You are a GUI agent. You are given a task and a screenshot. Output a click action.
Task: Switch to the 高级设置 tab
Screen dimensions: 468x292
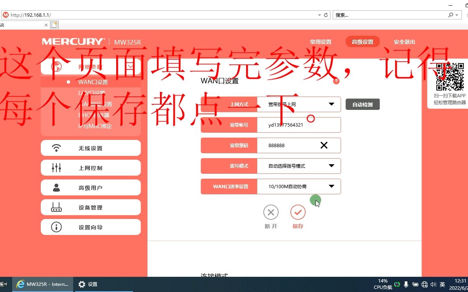(x=362, y=41)
